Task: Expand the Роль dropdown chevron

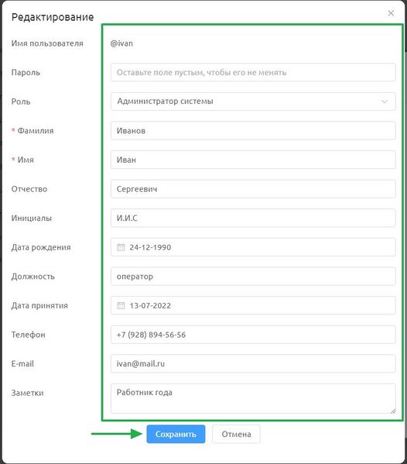Action: [385, 101]
